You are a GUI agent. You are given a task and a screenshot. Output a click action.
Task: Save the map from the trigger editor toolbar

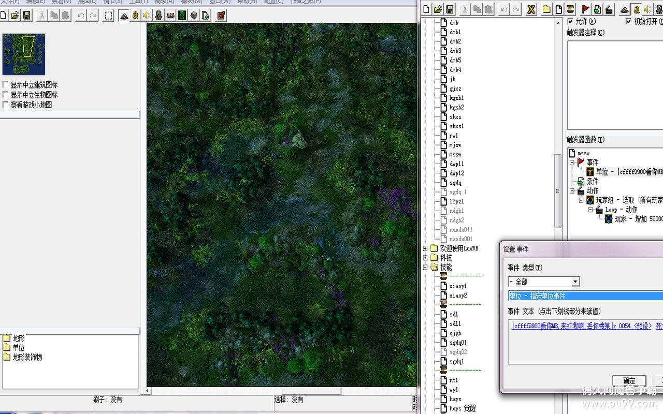click(x=450, y=9)
